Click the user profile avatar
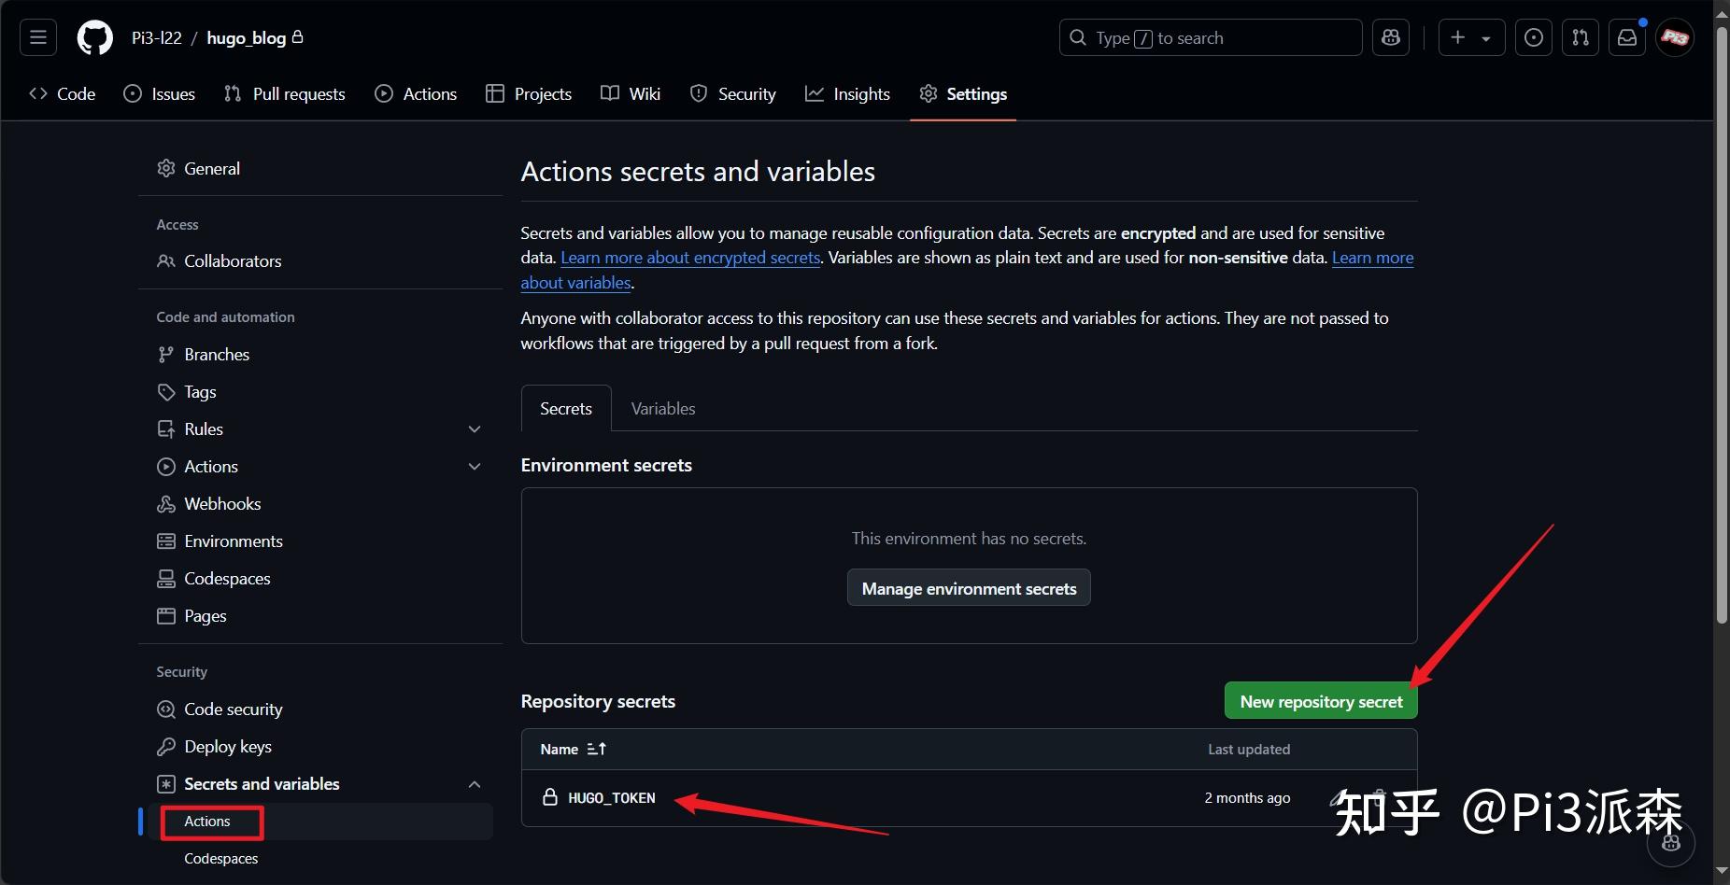Image resolution: width=1730 pixels, height=885 pixels. click(1675, 37)
